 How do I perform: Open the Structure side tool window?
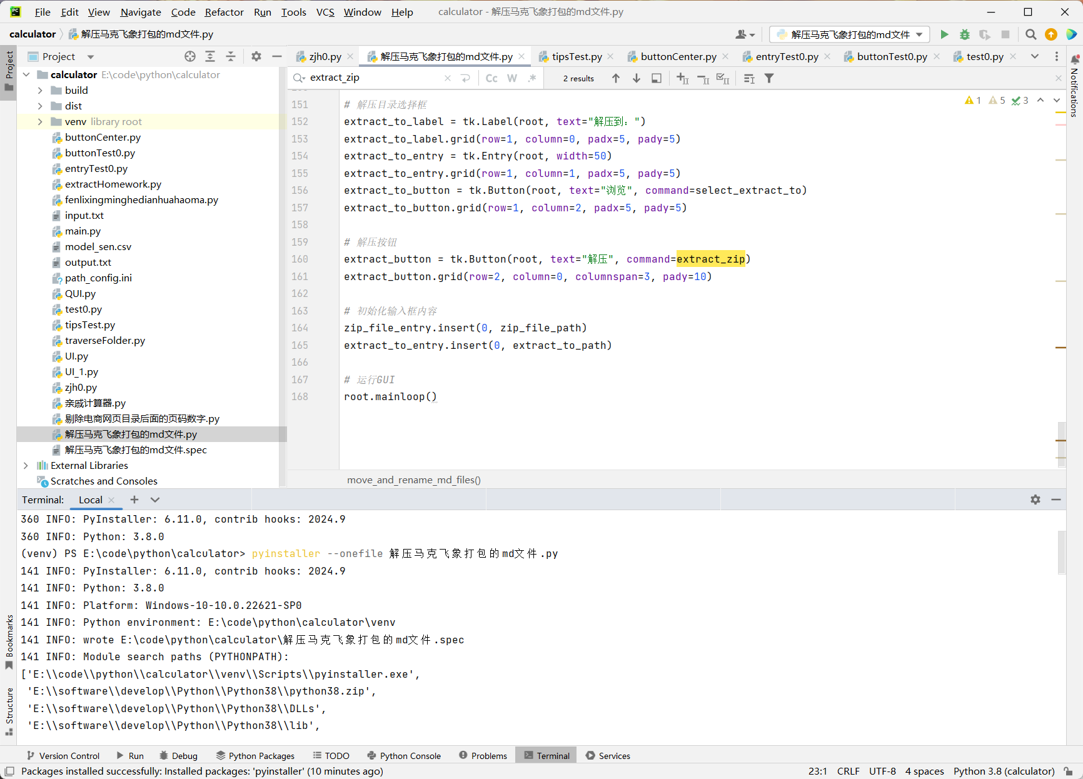point(9,711)
